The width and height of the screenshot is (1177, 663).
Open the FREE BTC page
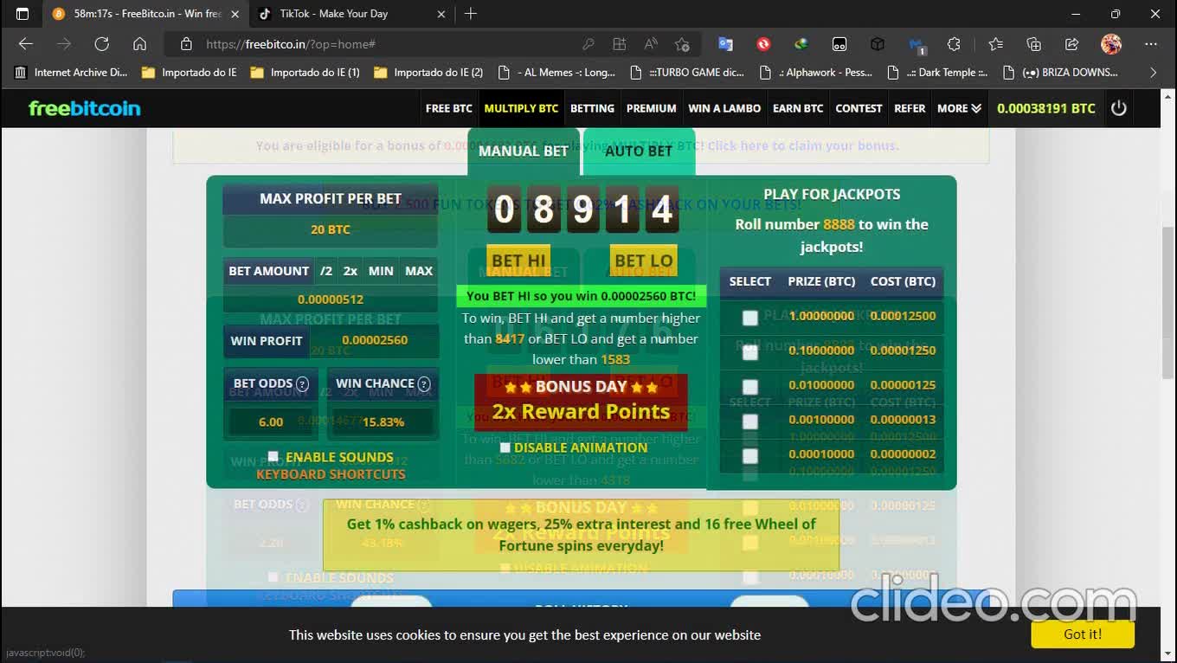tap(449, 108)
